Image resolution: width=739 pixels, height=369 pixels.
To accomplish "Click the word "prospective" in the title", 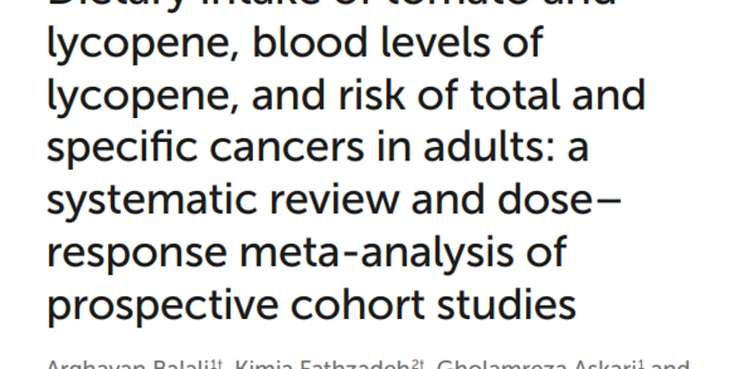I will tap(163, 306).
